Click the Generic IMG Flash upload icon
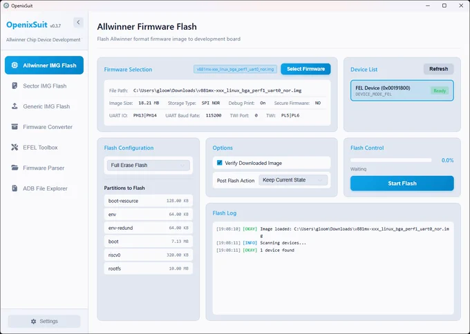This screenshot has width=470, height=334. pos(15,106)
